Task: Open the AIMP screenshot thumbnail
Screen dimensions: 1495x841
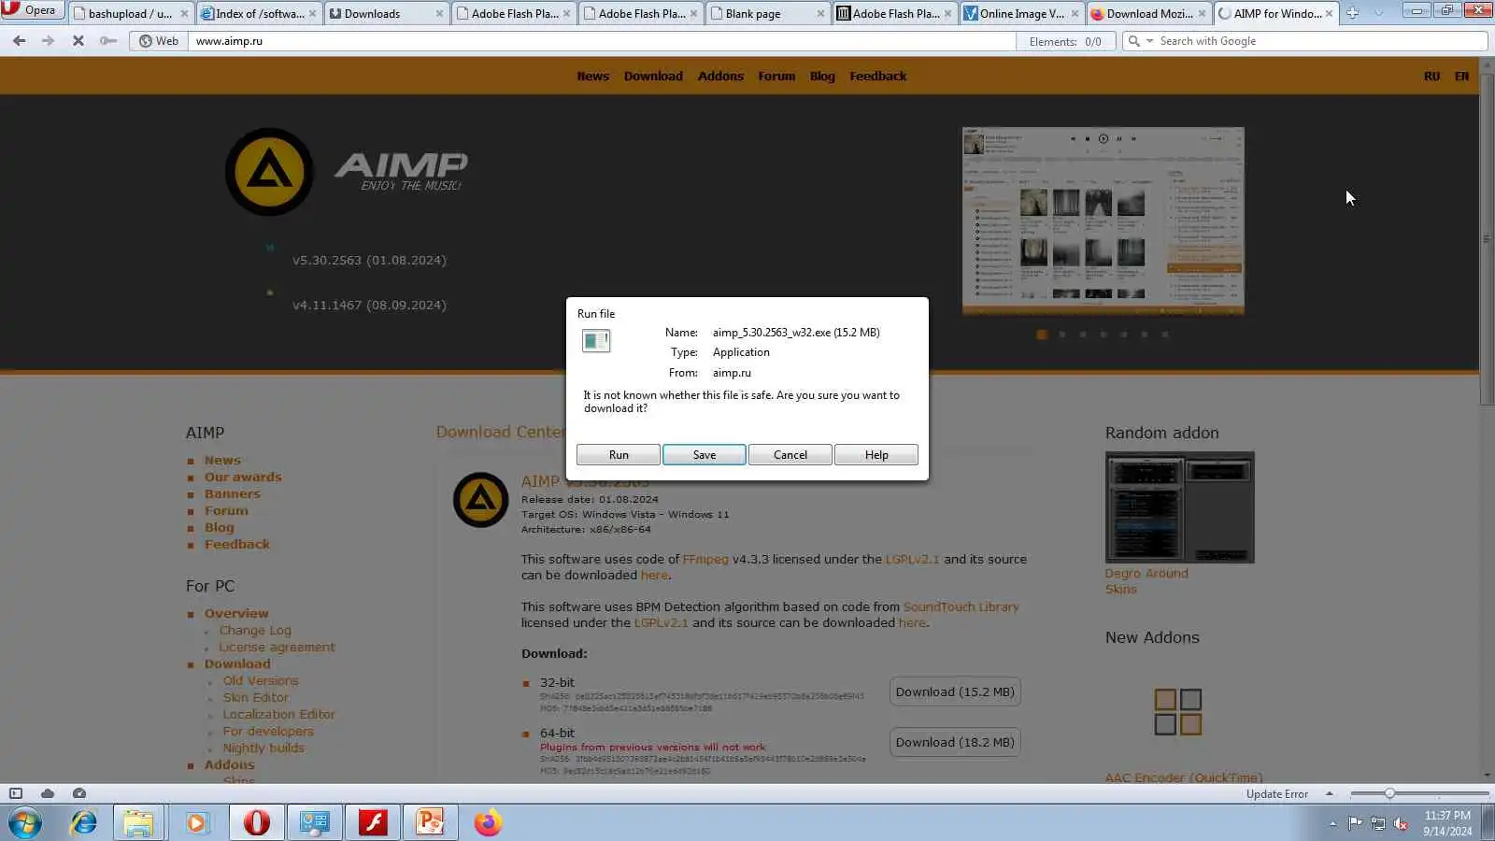Action: click(x=1103, y=221)
